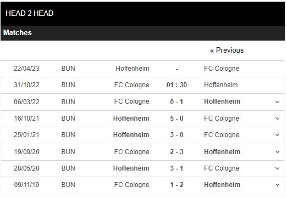Expand the 06/03/22 match details chevron

pyautogui.click(x=277, y=102)
